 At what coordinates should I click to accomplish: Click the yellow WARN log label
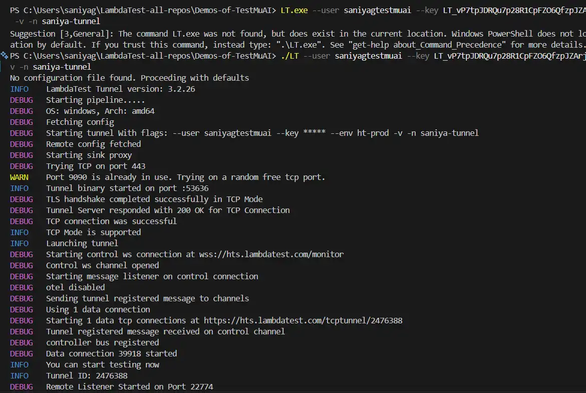click(19, 177)
